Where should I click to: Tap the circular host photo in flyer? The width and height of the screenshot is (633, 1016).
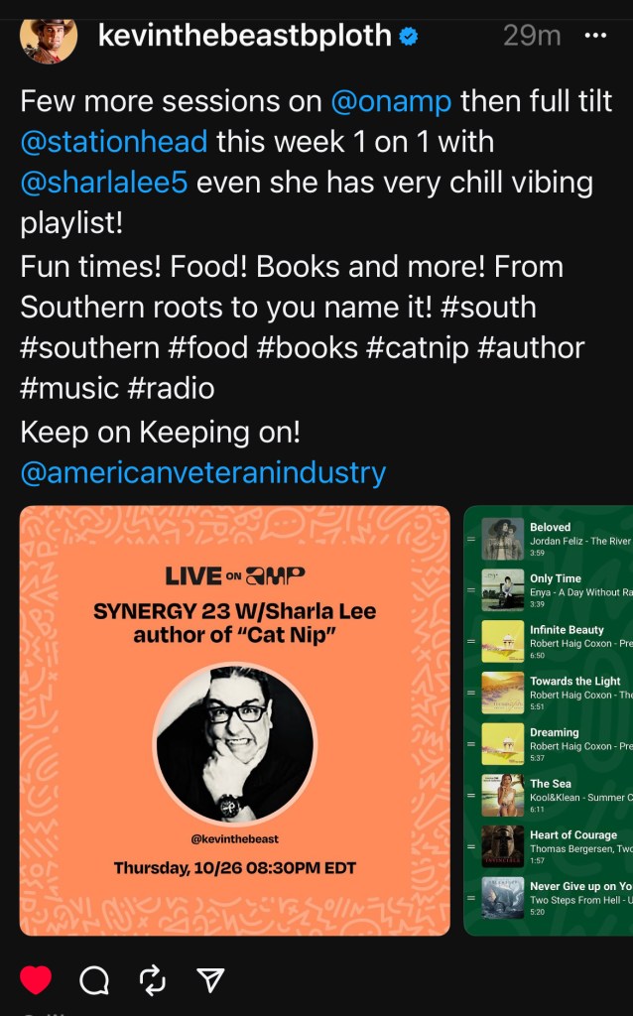tap(234, 743)
